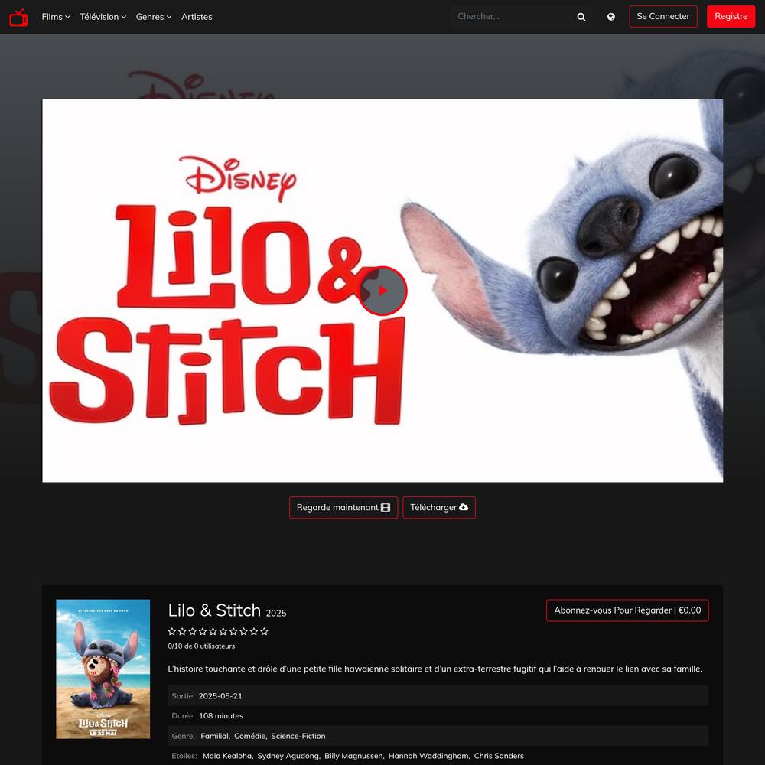Viewport: 765px width, 765px height.
Task: Click the duration 108 minutes
Action: pos(221,716)
